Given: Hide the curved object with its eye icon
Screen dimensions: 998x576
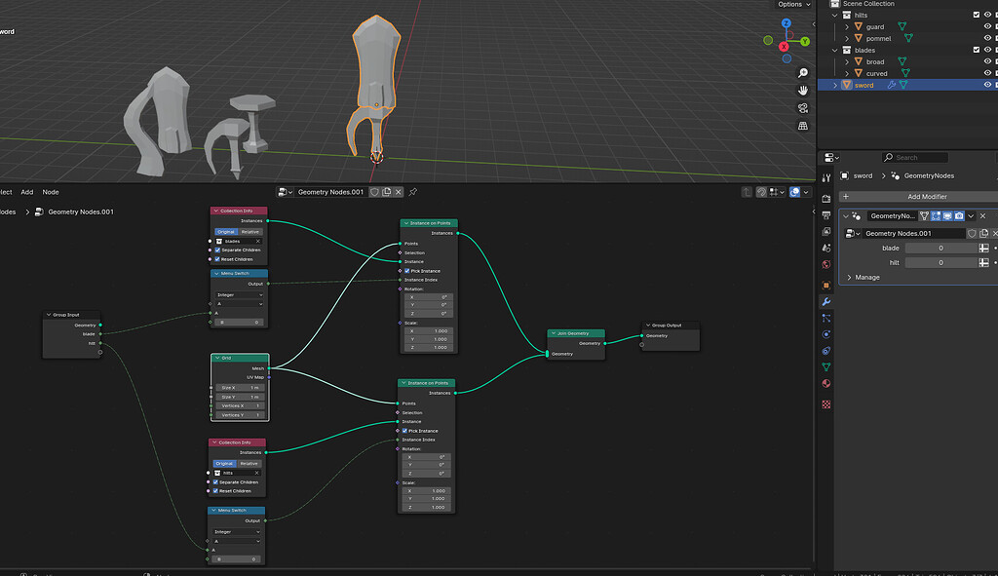Looking at the screenshot, I should point(988,73).
